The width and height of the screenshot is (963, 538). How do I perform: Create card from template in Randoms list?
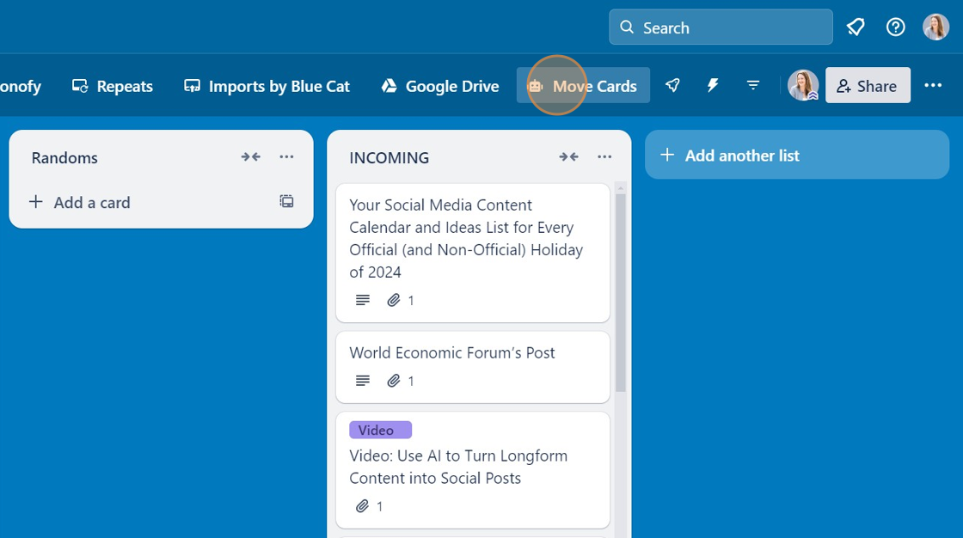point(286,201)
